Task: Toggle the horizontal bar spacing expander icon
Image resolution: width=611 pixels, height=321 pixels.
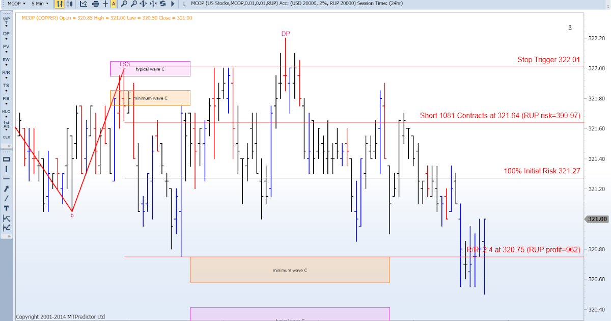Action: click(144, 5)
